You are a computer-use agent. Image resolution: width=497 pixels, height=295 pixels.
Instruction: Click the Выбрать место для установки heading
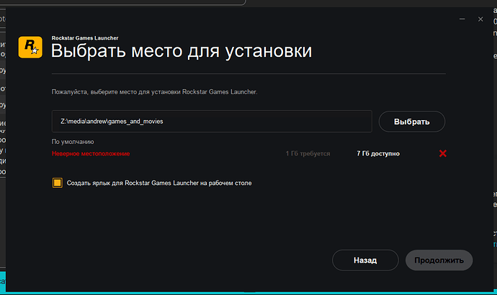[x=182, y=50]
